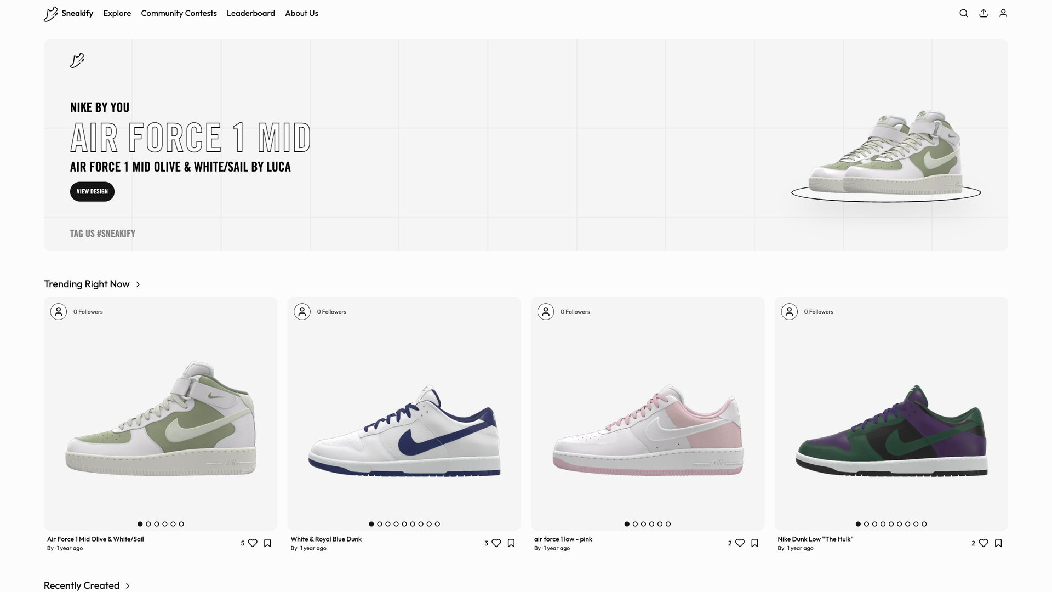Open the About Us link
1052x592 pixels.
301,13
